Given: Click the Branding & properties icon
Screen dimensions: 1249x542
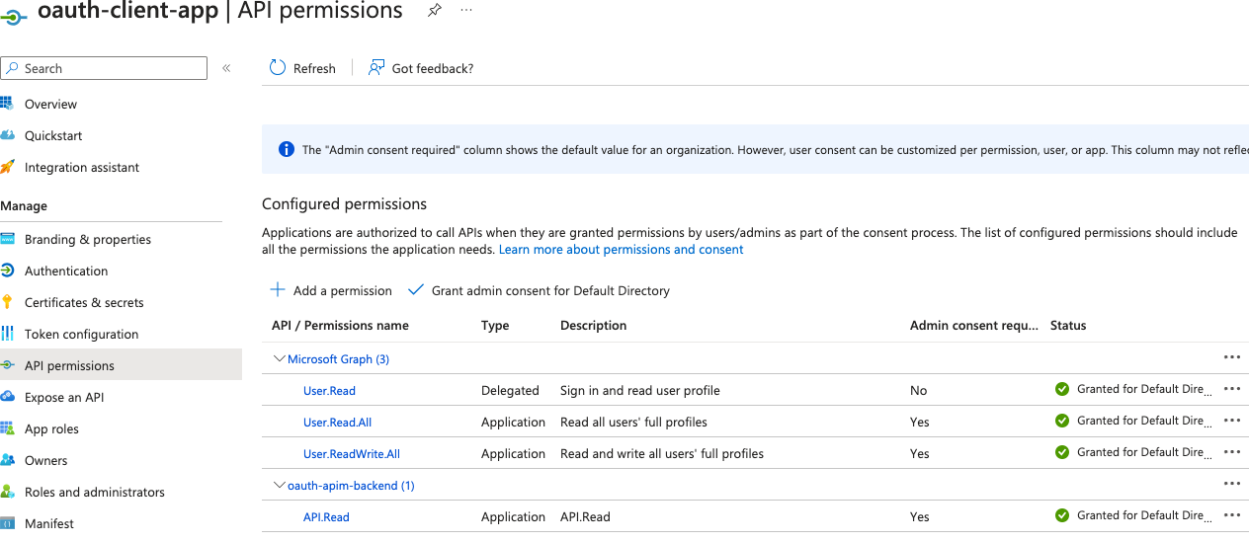Looking at the screenshot, I should 7,239.
